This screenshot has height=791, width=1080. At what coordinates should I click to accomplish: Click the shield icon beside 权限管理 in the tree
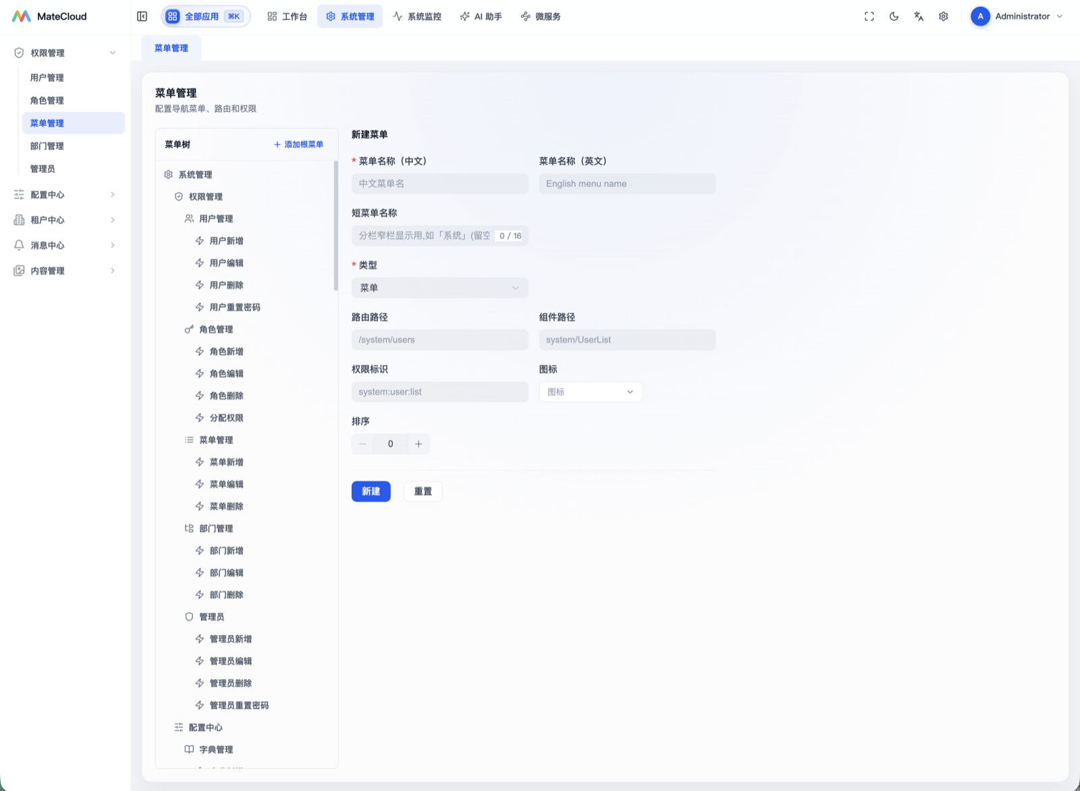tap(179, 196)
